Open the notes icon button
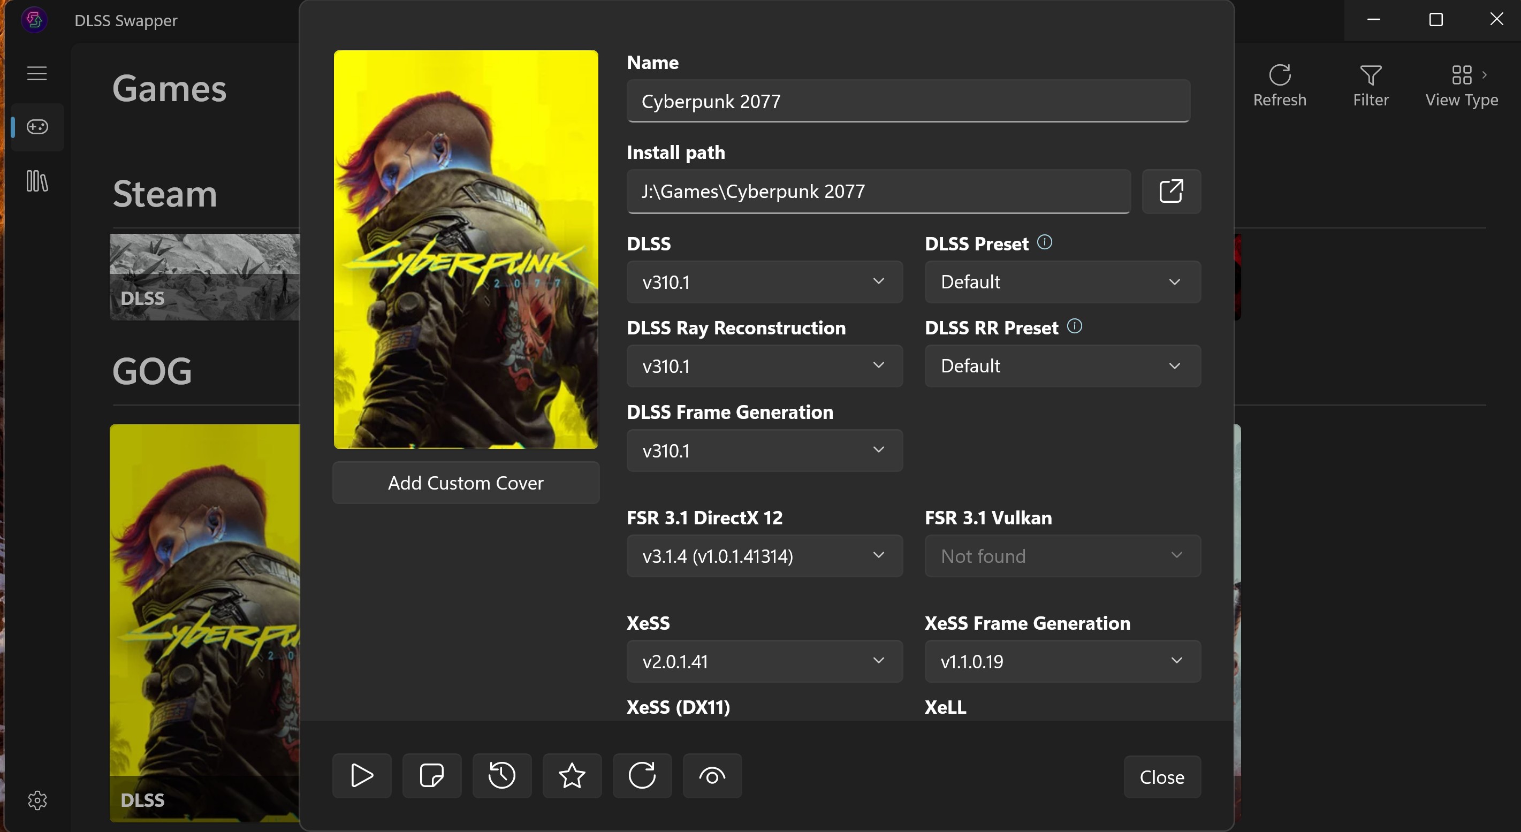Image resolution: width=1521 pixels, height=832 pixels. coord(431,775)
